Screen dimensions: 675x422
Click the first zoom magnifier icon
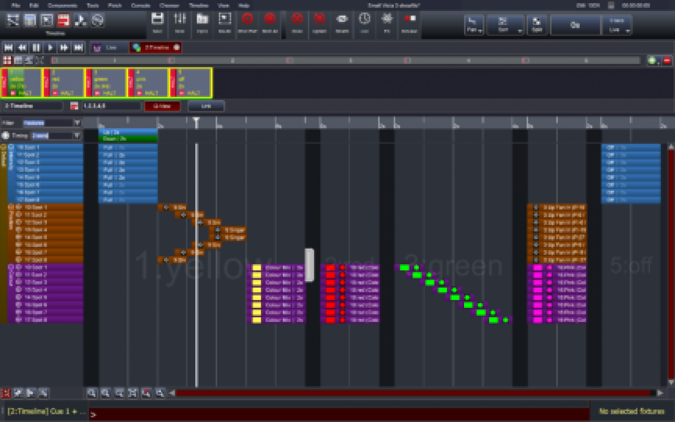tap(92, 393)
